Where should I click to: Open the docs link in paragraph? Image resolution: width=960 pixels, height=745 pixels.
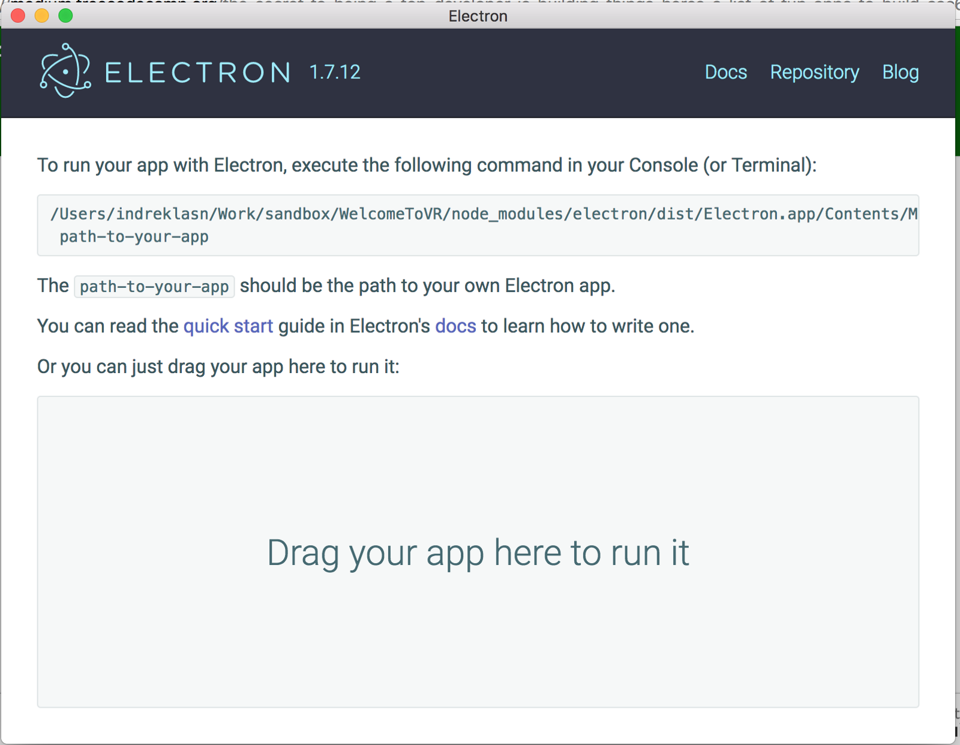(x=455, y=326)
